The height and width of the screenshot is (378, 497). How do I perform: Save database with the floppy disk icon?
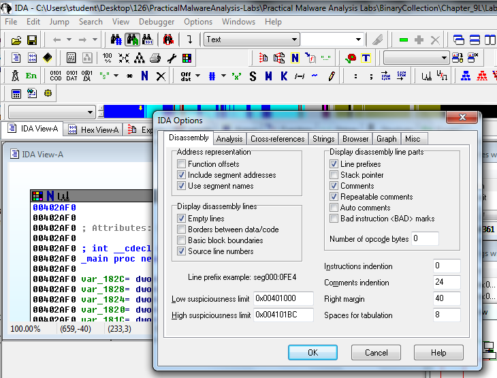coord(32,40)
